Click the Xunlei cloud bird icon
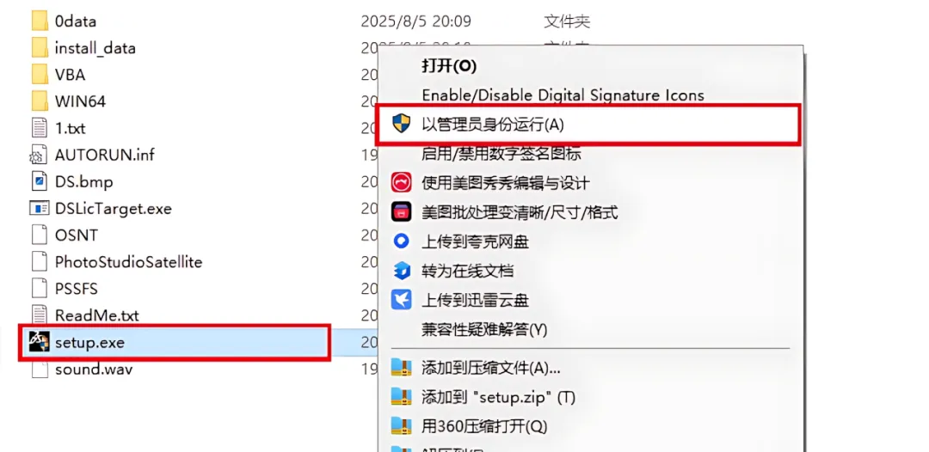 [x=401, y=300]
